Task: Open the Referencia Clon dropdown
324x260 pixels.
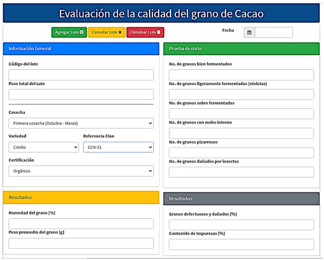Action: (118, 147)
